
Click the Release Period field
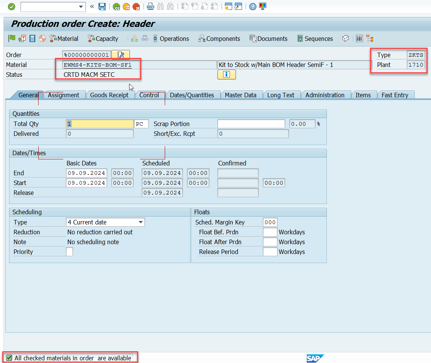[x=270, y=252]
